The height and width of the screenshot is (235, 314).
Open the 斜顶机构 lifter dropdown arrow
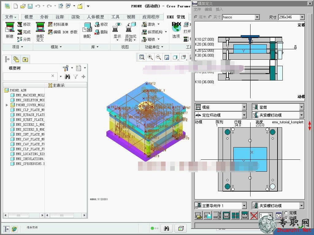click(x=166, y=32)
